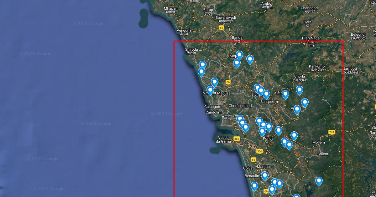Click the Calangute place label
The image size is (376, 197).
213,107
